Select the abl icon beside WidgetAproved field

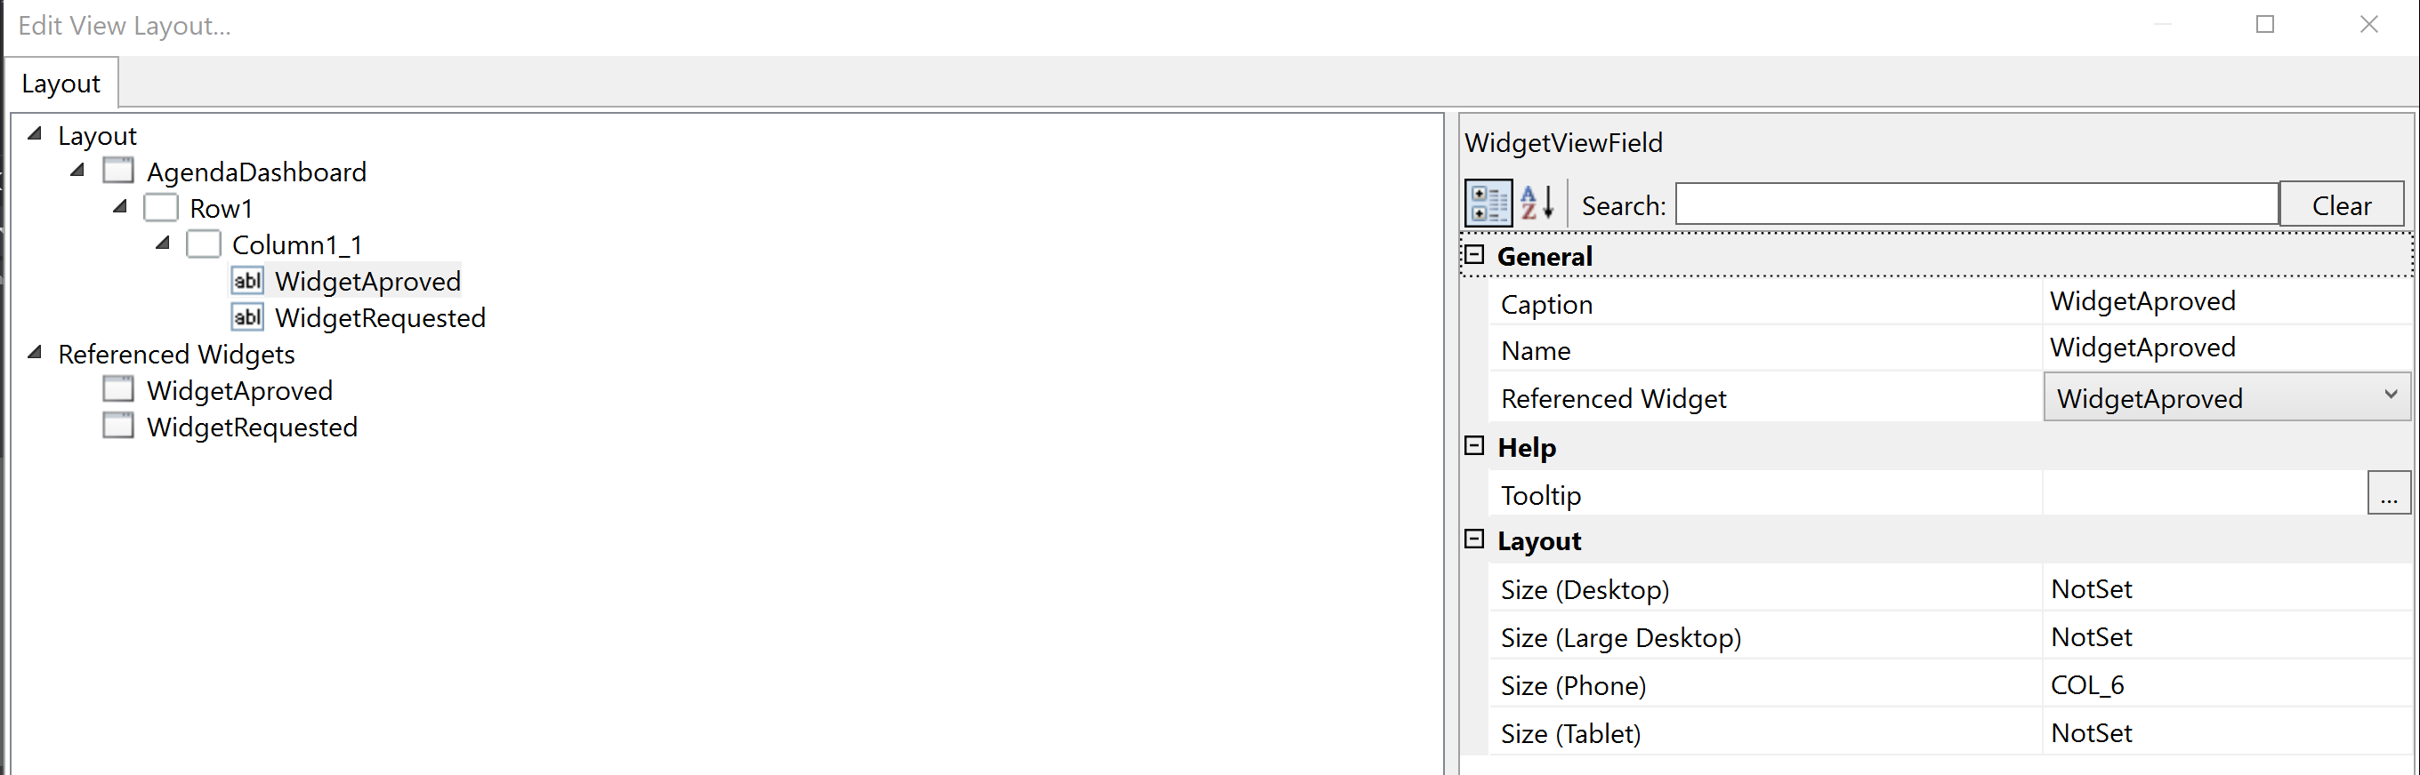(x=248, y=281)
